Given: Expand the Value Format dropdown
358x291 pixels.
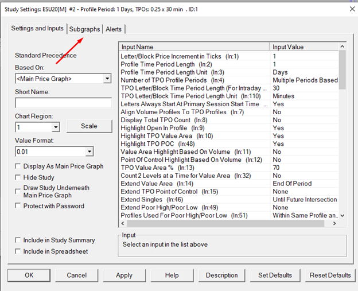Looking at the screenshot, I should [89, 152].
